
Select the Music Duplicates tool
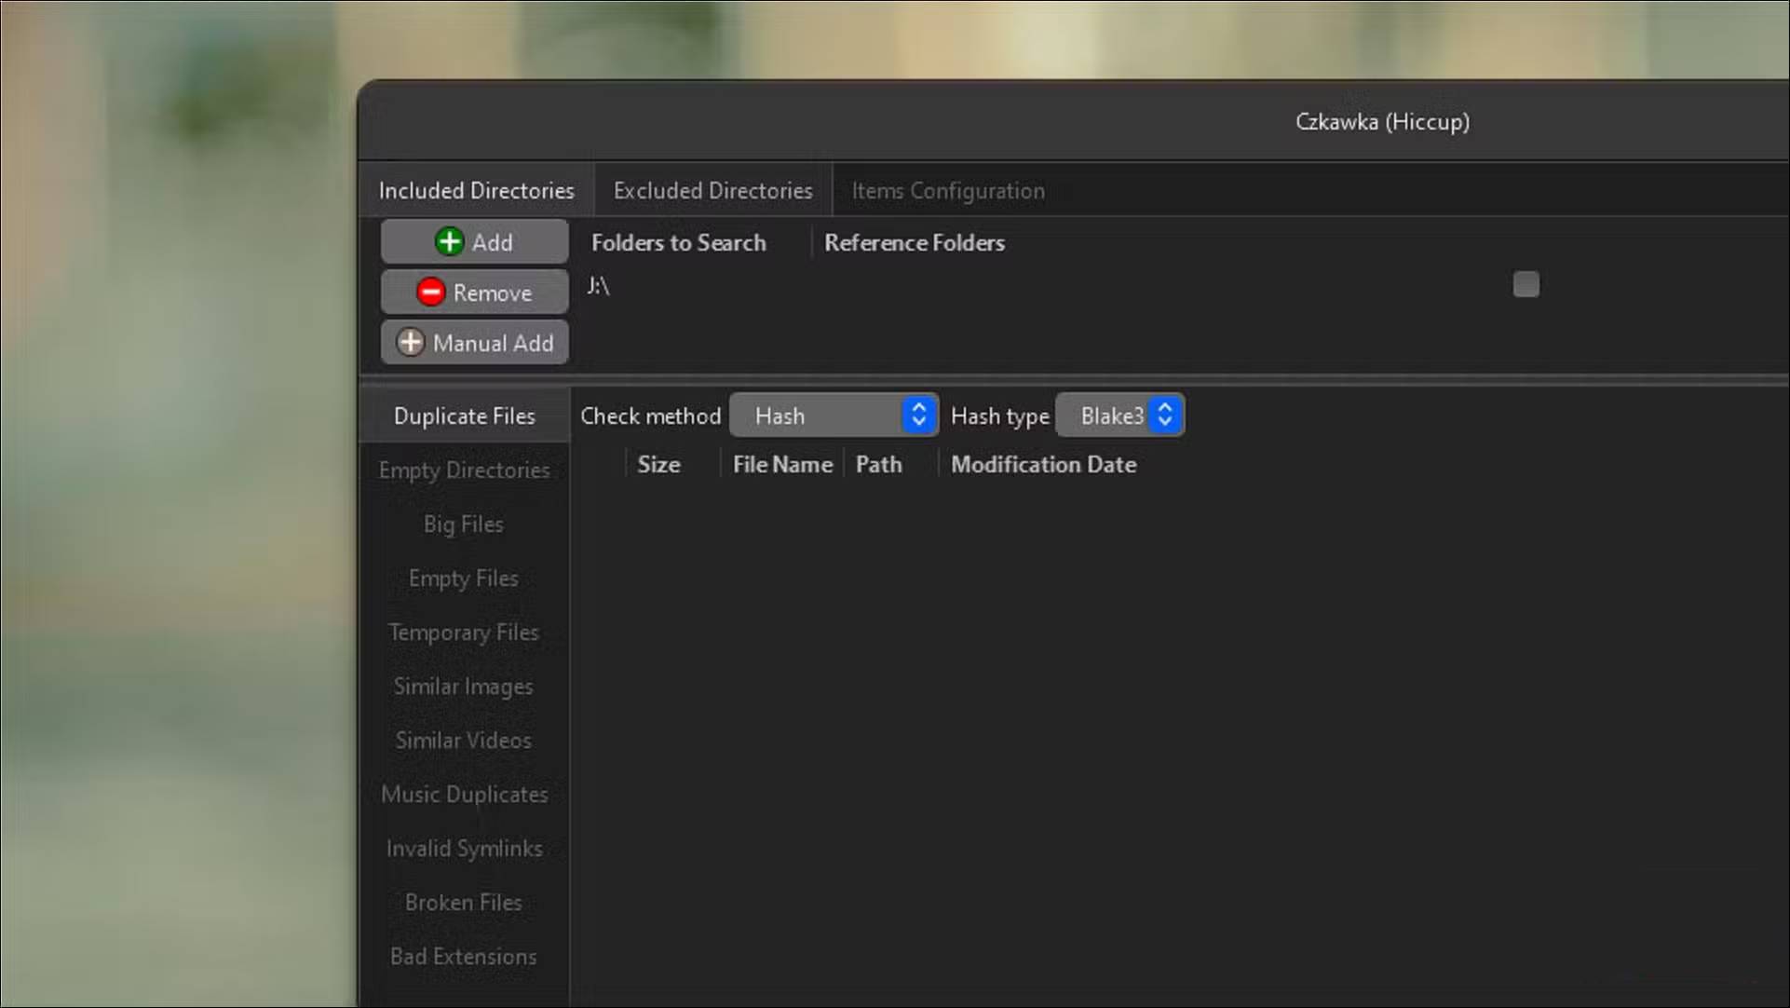coord(463,794)
